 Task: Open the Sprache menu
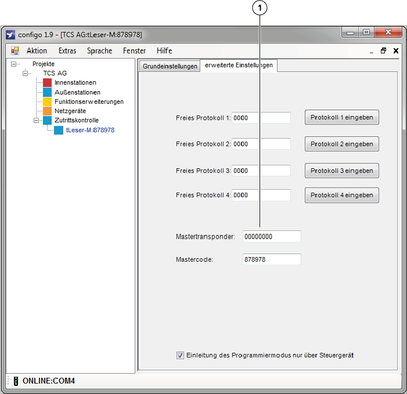click(x=99, y=50)
